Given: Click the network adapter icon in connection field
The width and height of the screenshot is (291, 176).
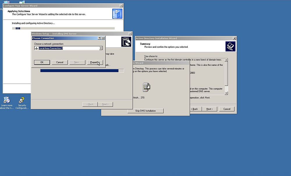Looking at the screenshot, I should 37,48.
